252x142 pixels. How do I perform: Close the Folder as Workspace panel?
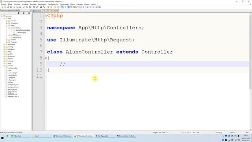pos(30,10)
